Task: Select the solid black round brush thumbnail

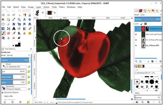Action: (152, 82)
